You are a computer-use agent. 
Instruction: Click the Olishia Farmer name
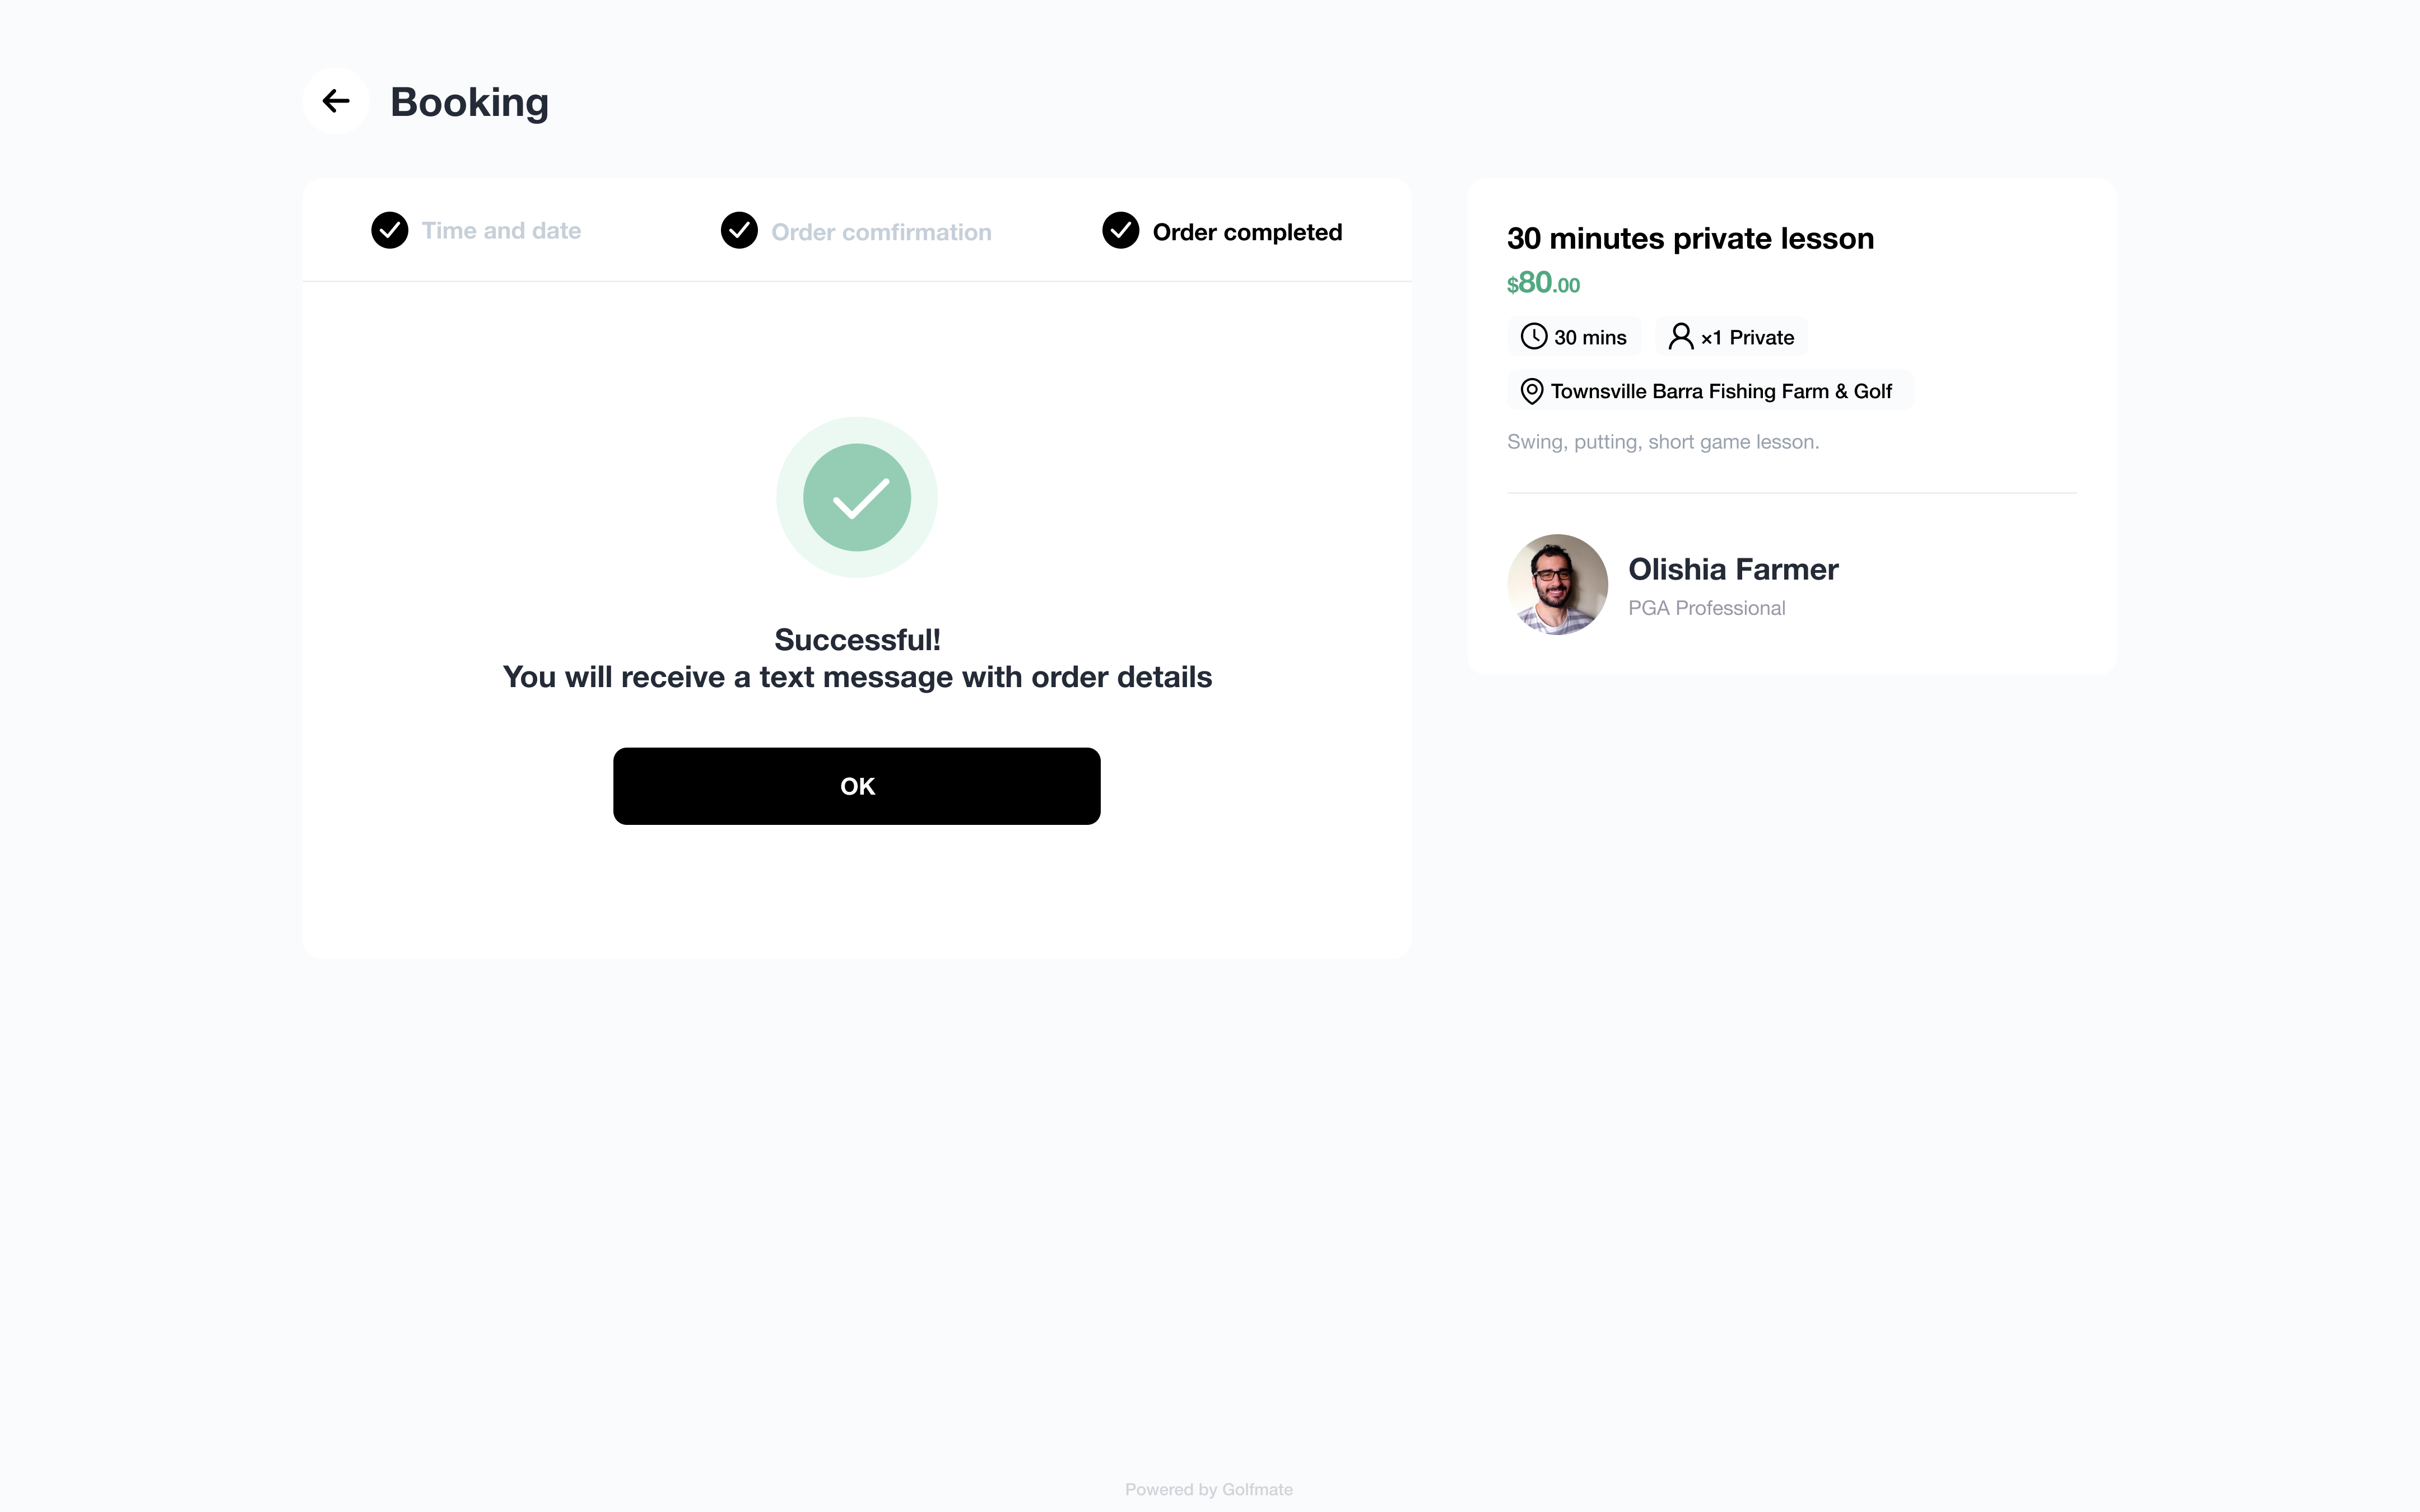click(x=1733, y=569)
